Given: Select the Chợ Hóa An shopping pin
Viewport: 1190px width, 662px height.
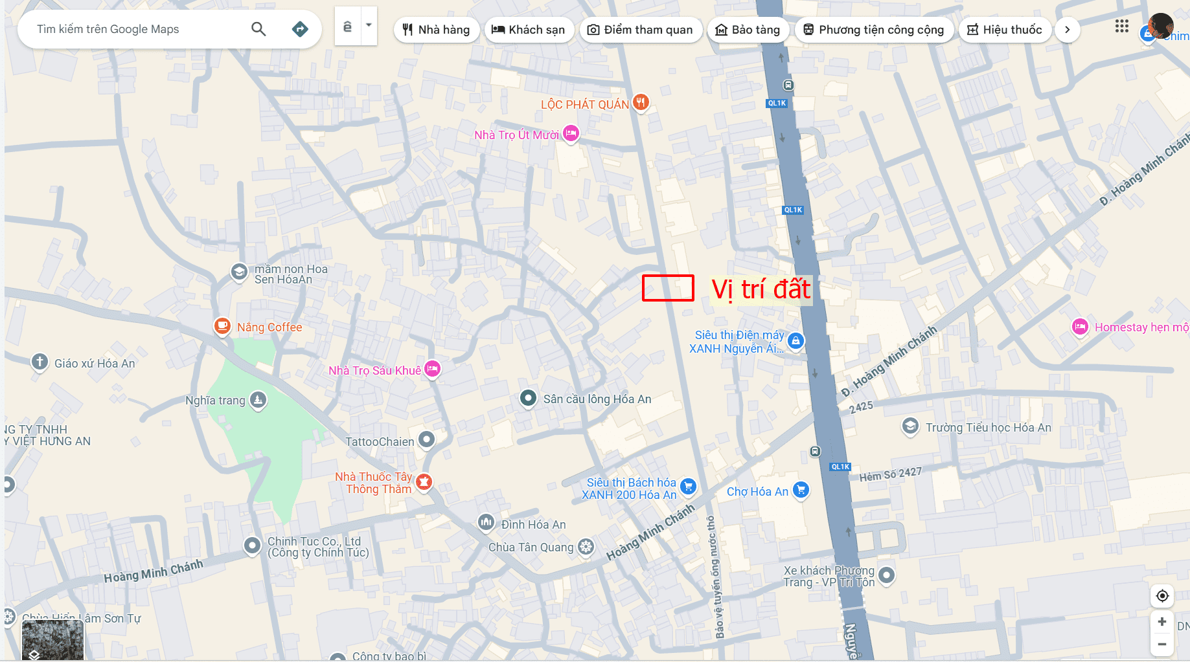Looking at the screenshot, I should pos(801,490).
